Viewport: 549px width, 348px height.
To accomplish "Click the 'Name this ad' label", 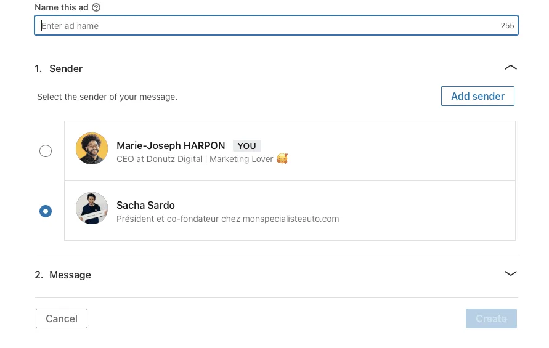I will pos(62,7).
